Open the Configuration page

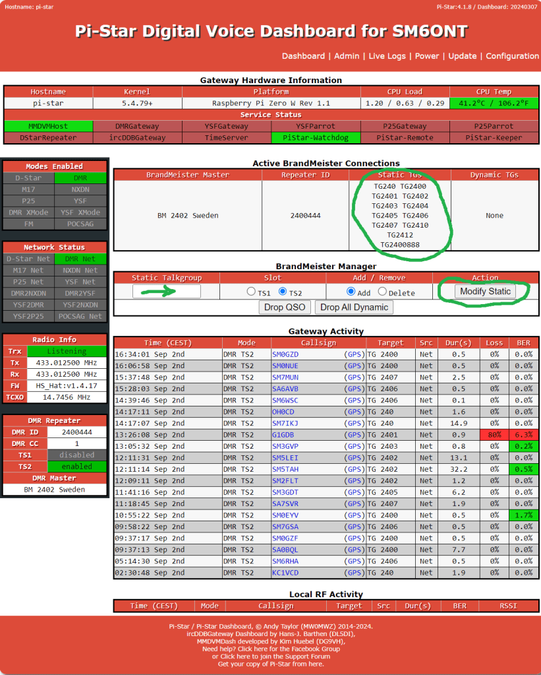(x=512, y=56)
